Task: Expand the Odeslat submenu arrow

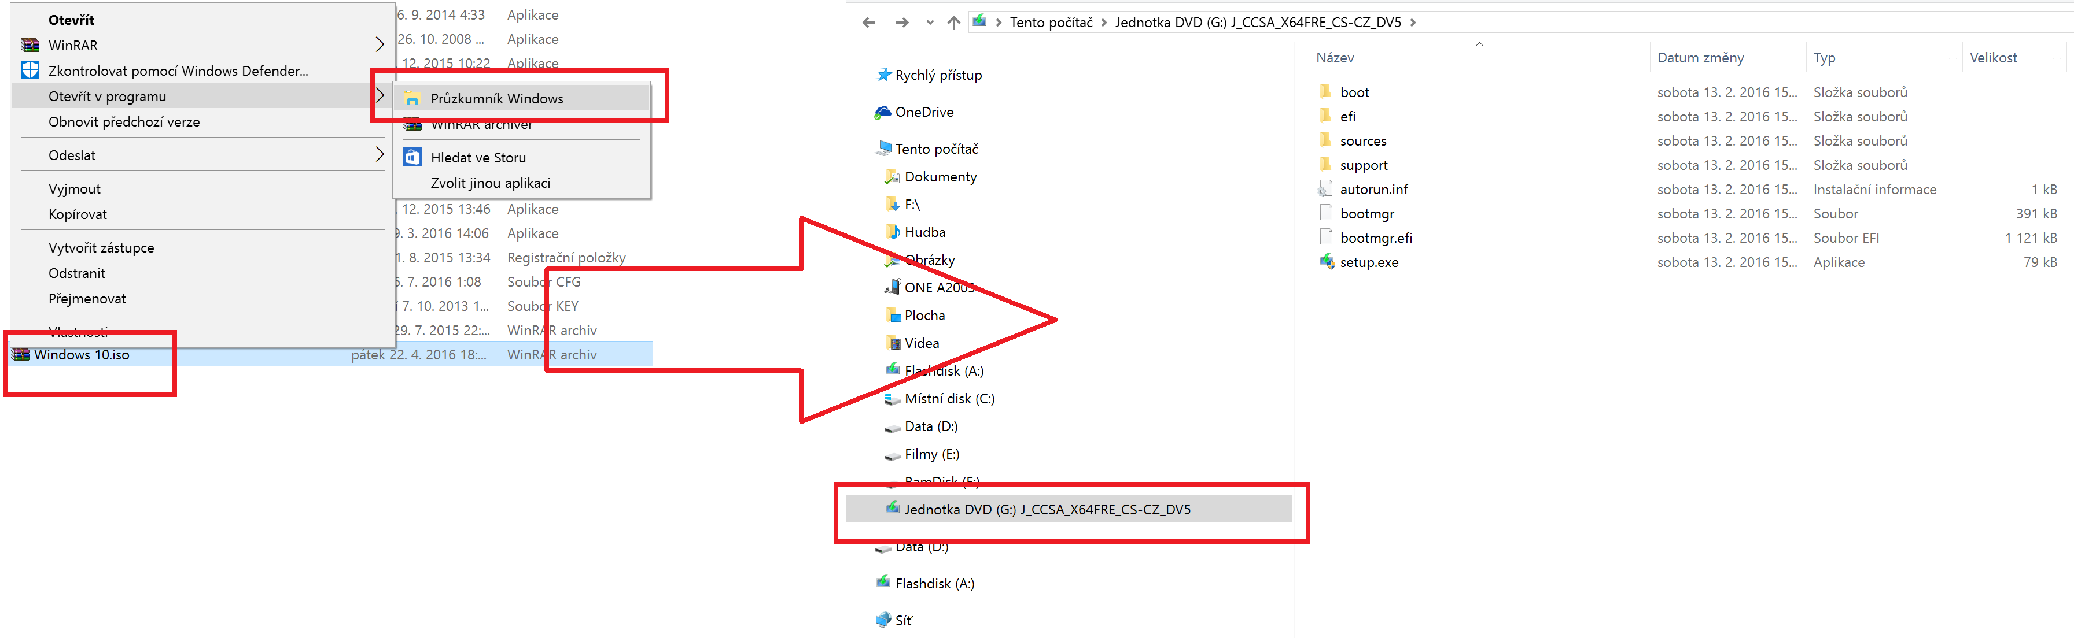Action: (380, 155)
